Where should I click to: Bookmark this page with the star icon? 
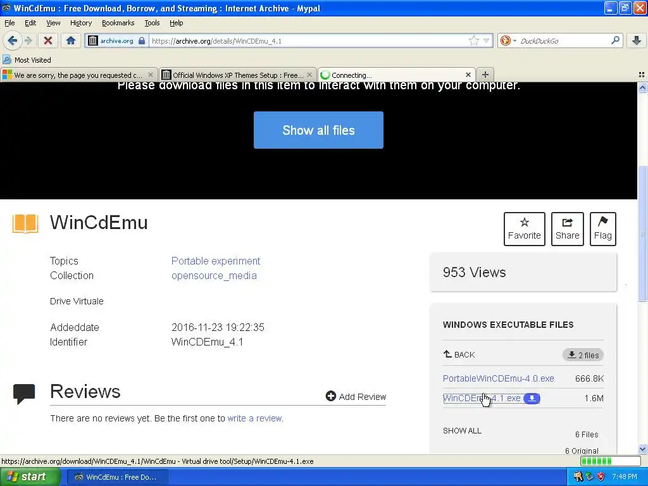[473, 40]
